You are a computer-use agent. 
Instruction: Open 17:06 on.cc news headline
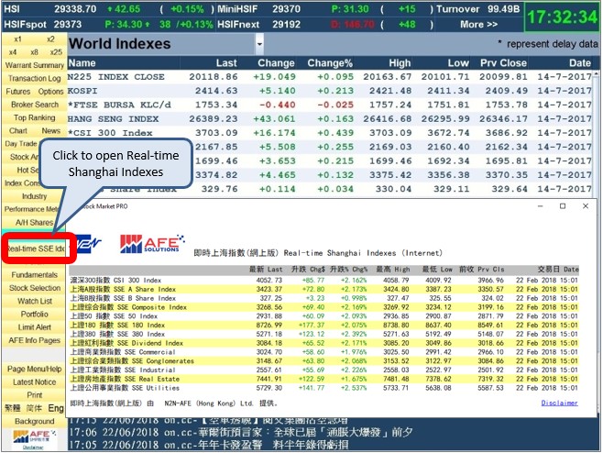(x=241, y=433)
